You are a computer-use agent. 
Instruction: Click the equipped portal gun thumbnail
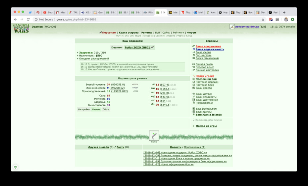click(x=154, y=136)
